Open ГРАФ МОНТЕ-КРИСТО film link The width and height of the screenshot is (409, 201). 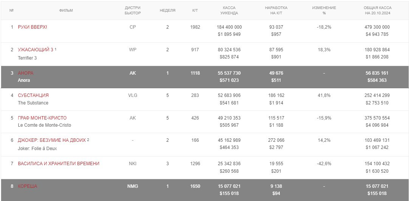click(42, 118)
